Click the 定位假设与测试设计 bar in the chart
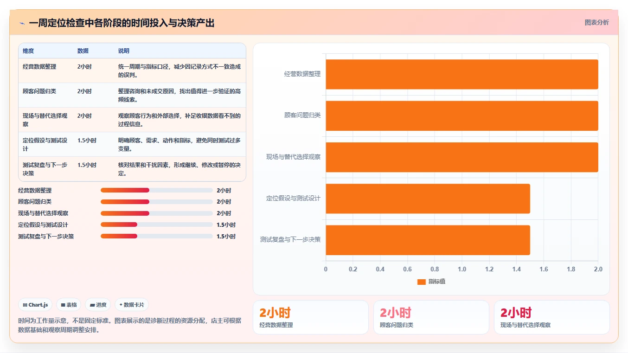 click(x=428, y=199)
